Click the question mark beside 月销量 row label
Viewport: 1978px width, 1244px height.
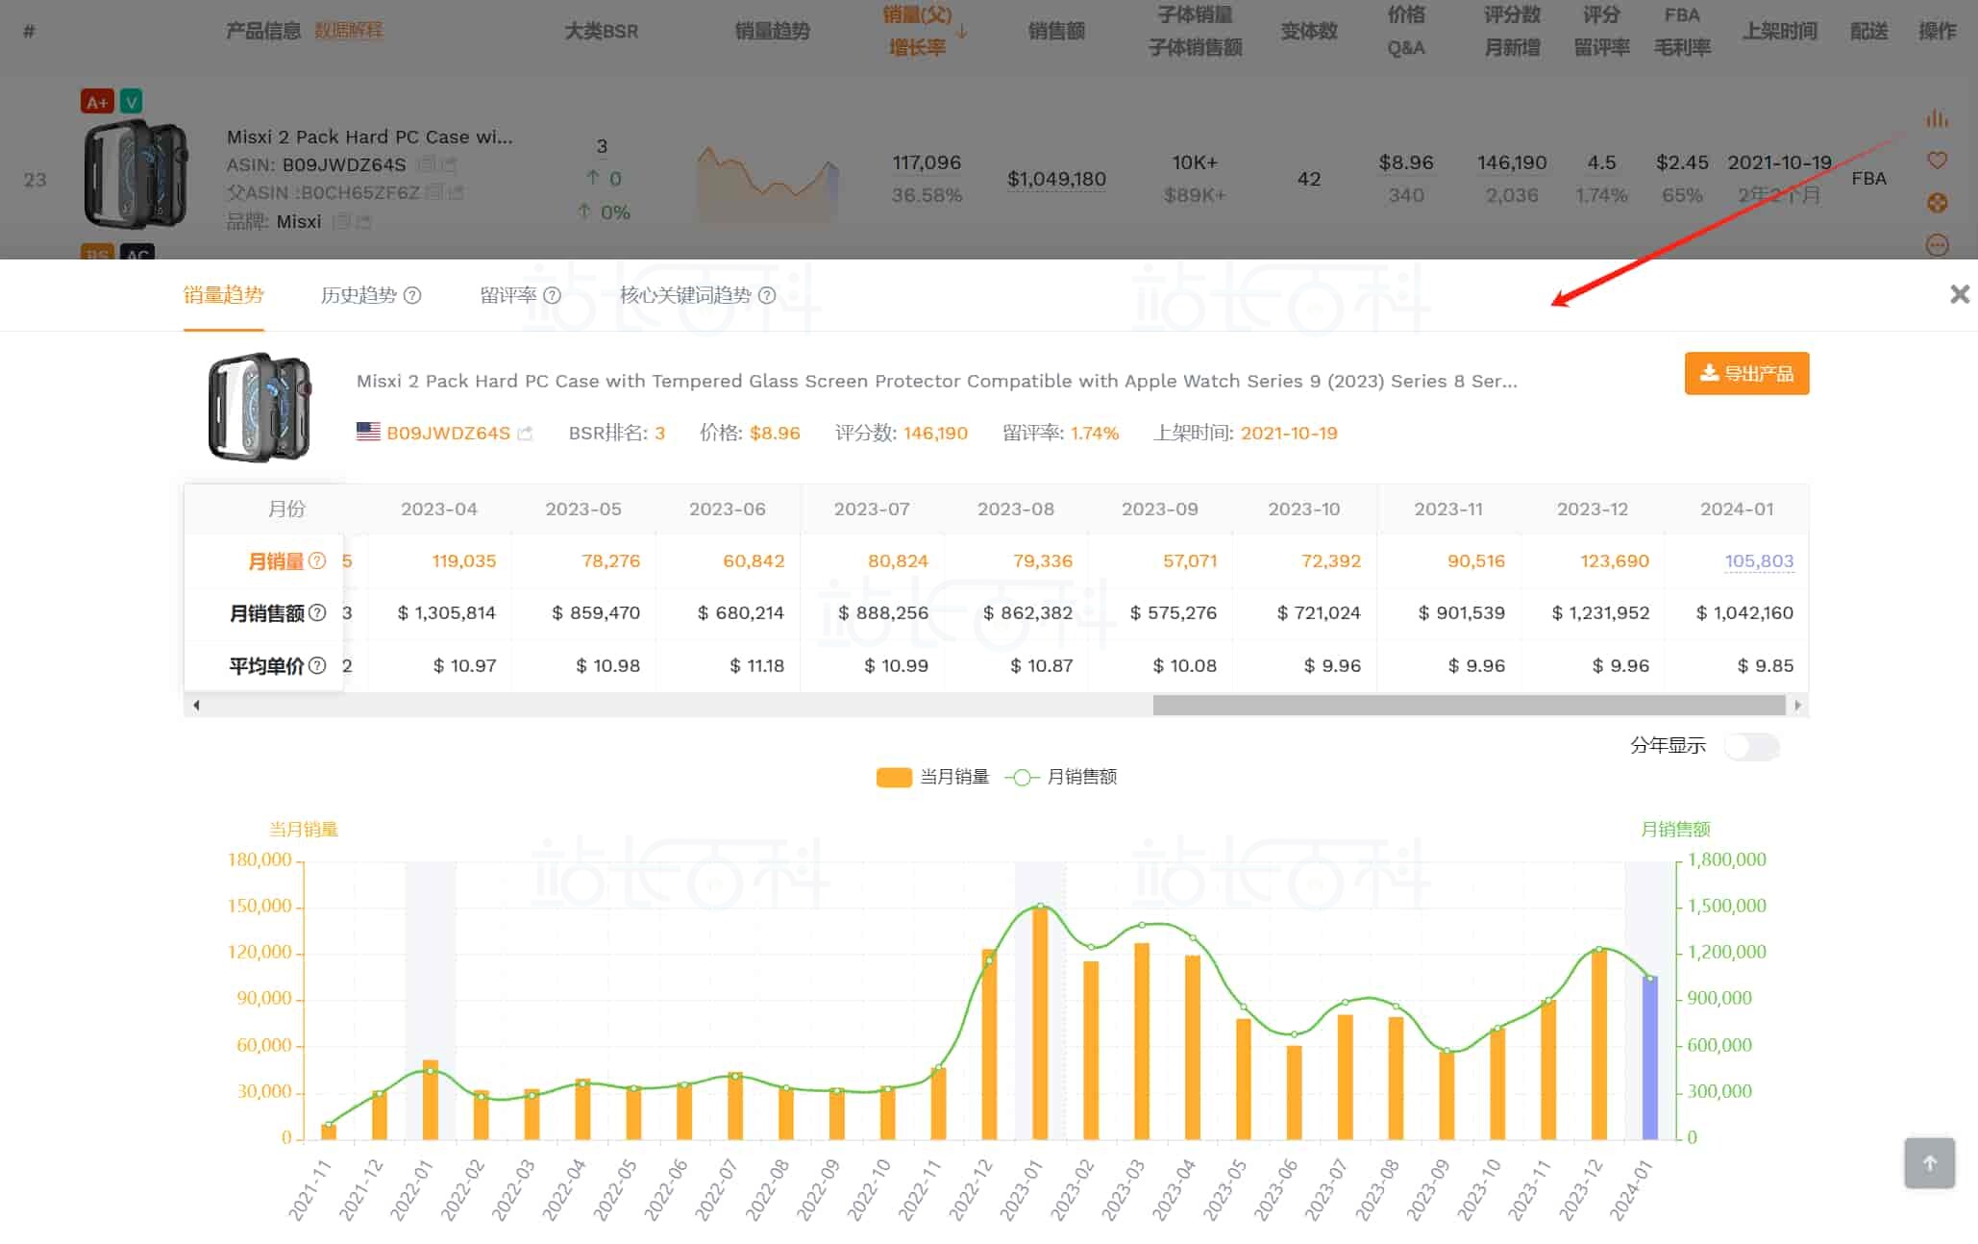pyautogui.click(x=317, y=560)
